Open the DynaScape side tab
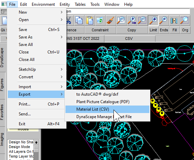The width and height of the screenshot is (194, 160). 2,58
